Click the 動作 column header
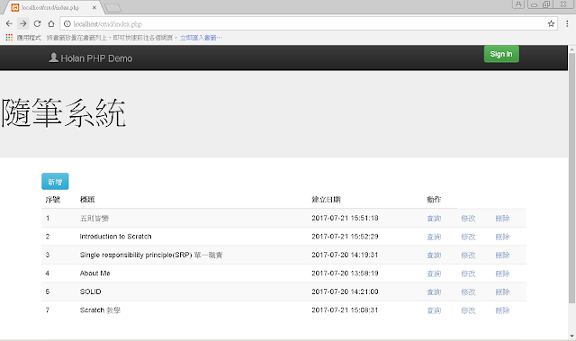 point(434,200)
